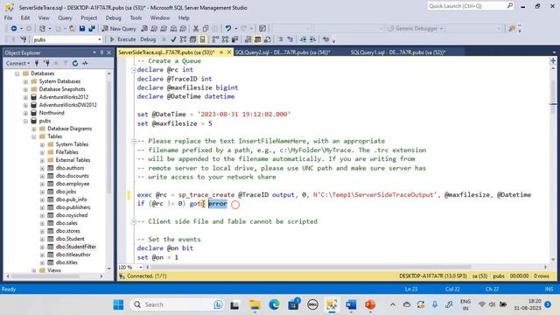This screenshot has height=315, width=560.
Task: Select the dbo.employee table
Action: (x=73, y=184)
